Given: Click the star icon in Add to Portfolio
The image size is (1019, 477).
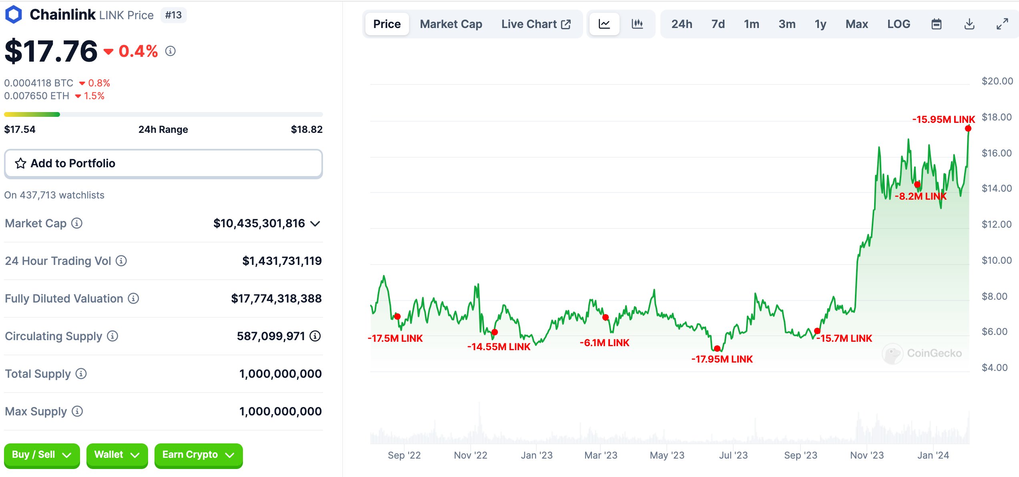Looking at the screenshot, I should point(20,163).
